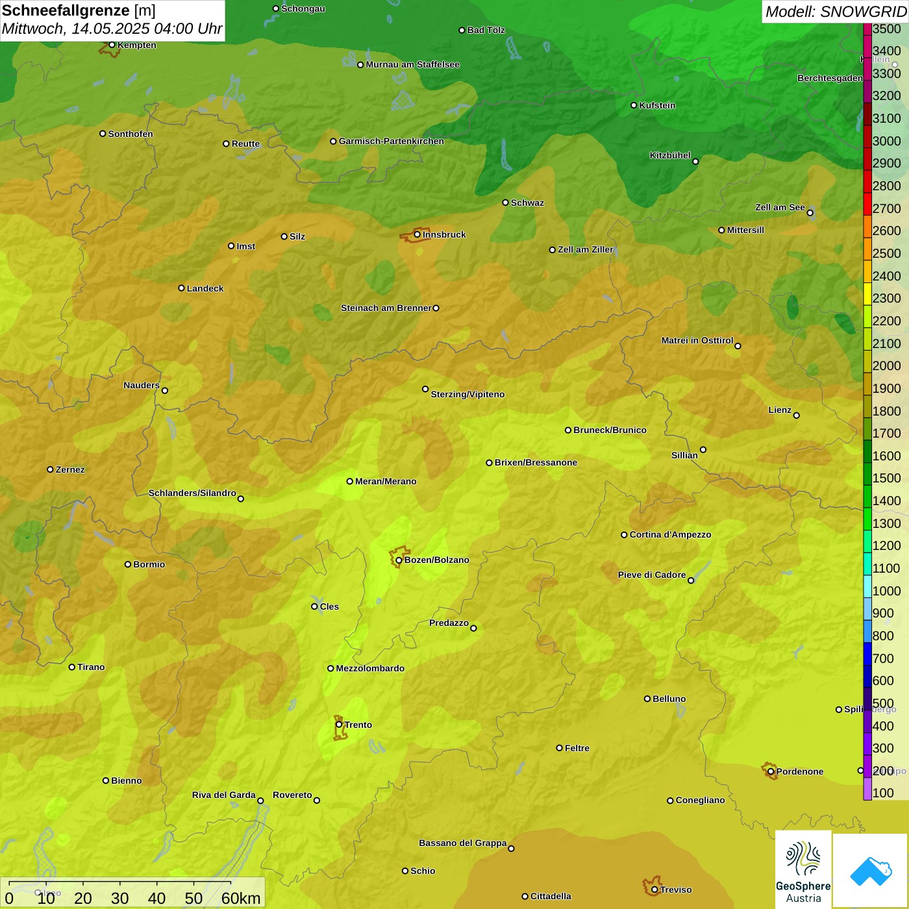Click the Pieve di Cadore label
This screenshot has height=909, width=909.
tap(652, 575)
